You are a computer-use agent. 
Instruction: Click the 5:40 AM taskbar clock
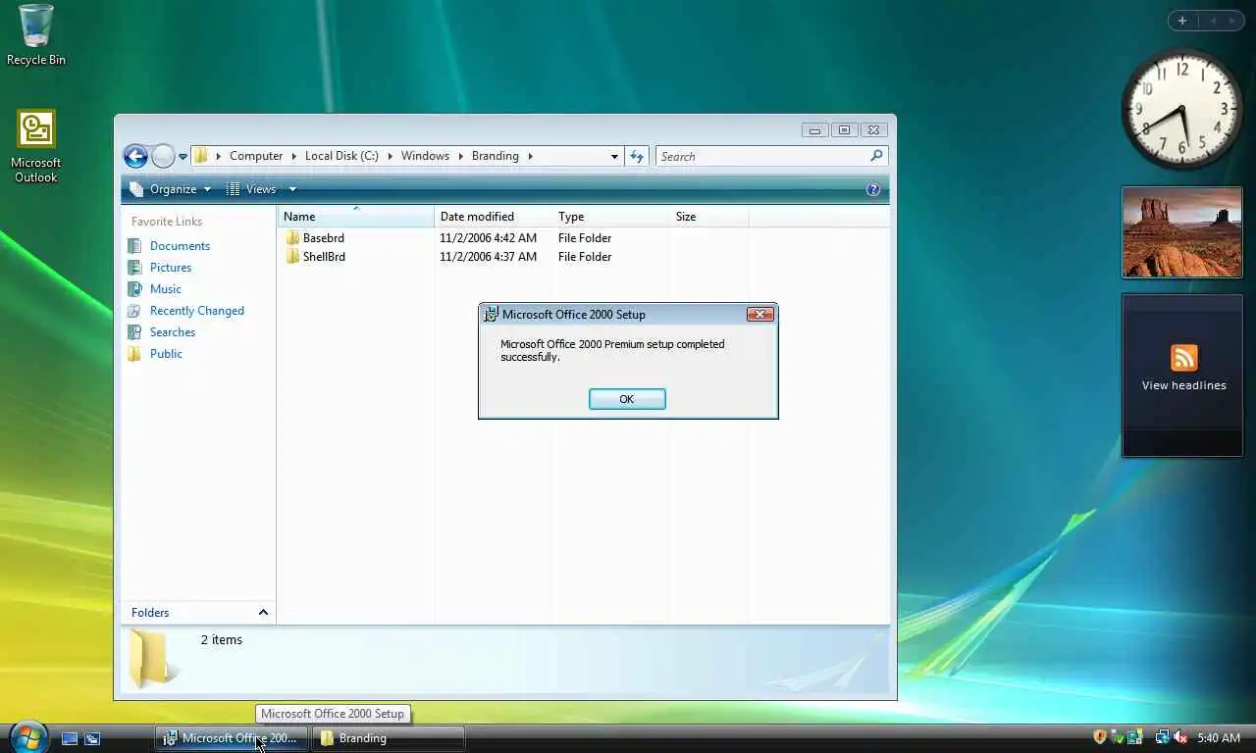tap(1219, 738)
